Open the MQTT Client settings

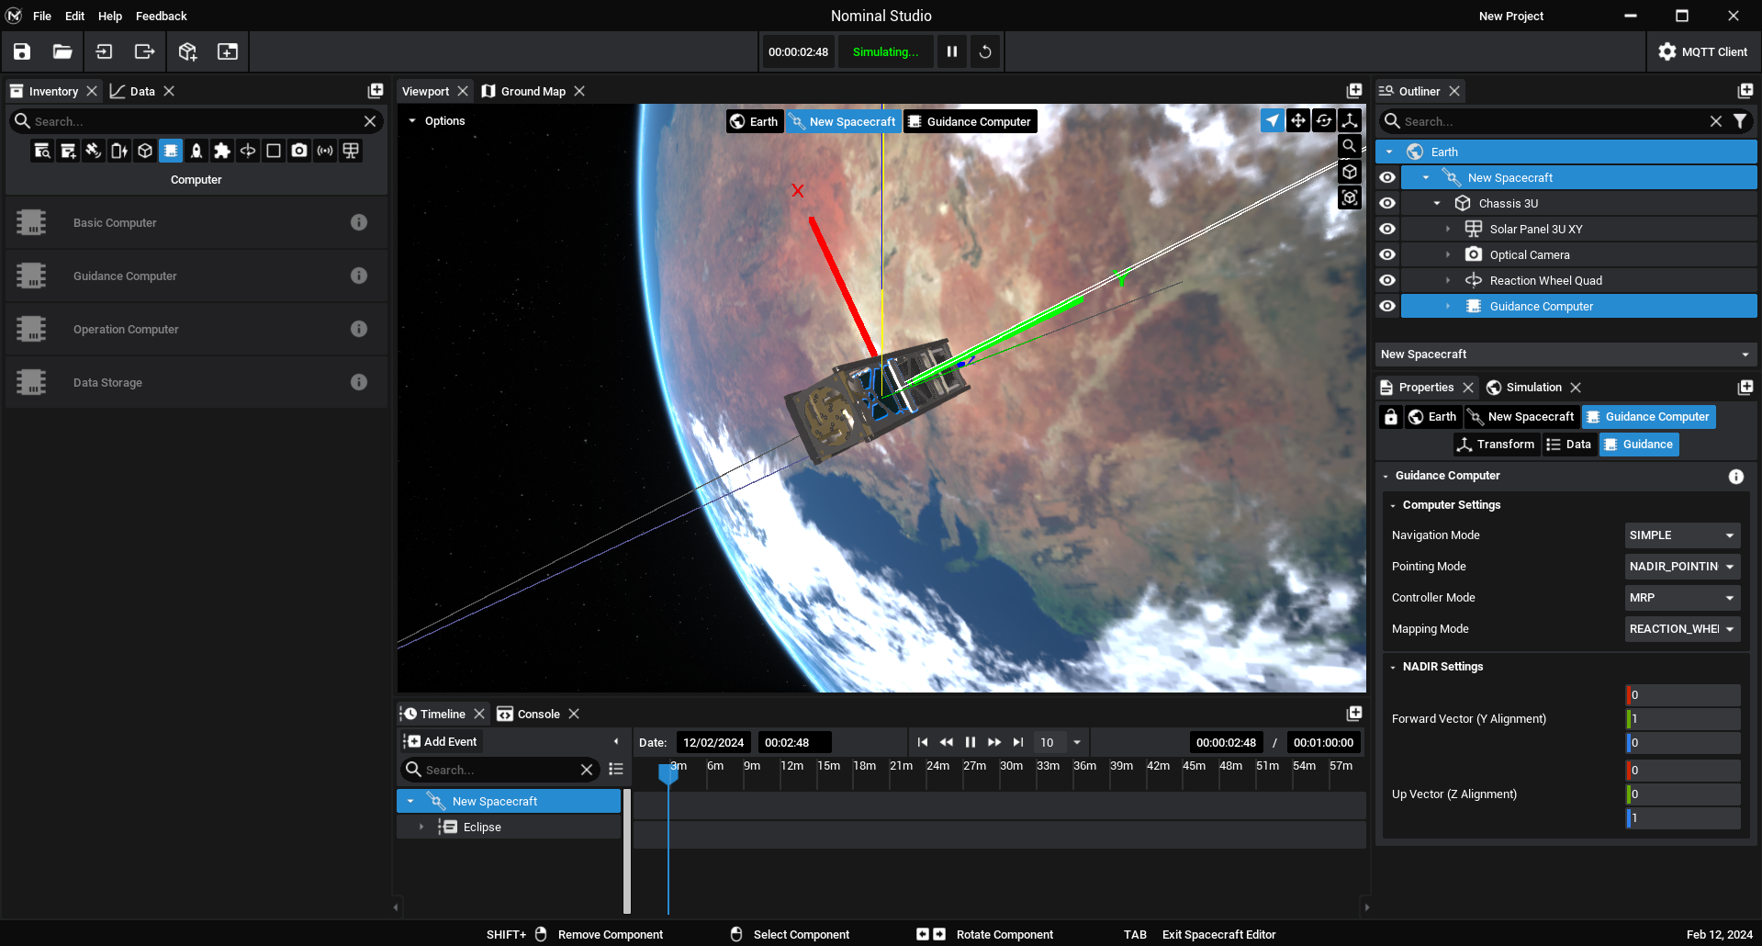(x=1703, y=51)
